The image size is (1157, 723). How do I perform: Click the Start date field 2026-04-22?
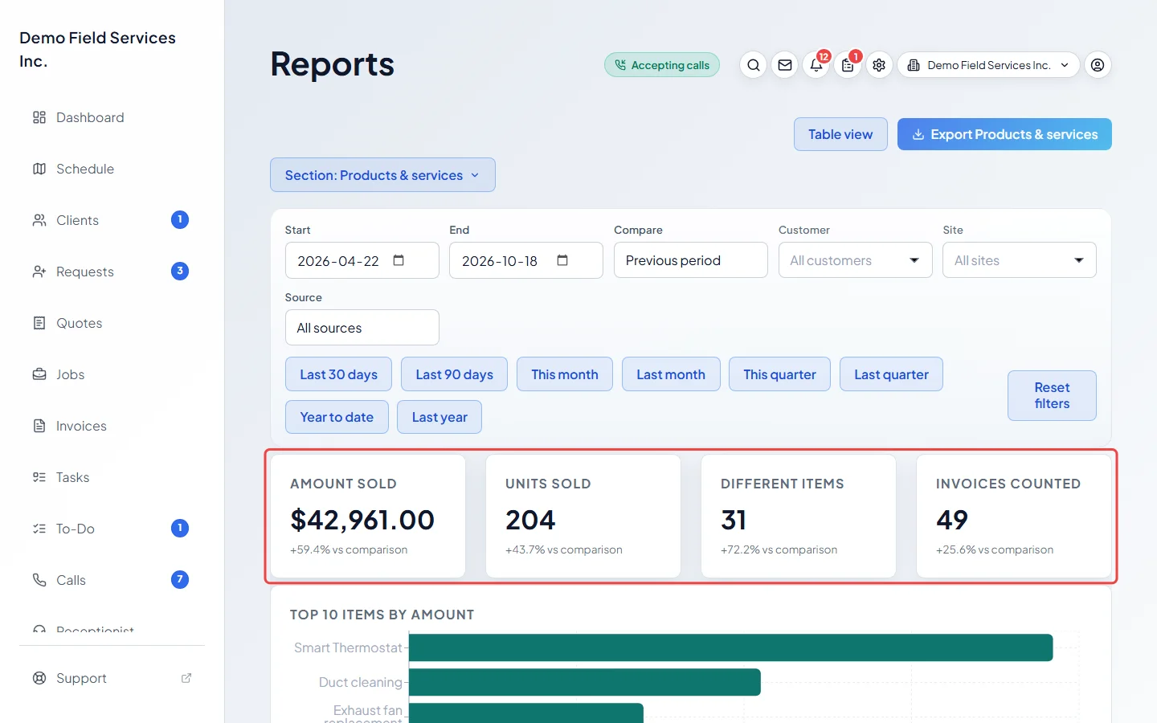362,260
